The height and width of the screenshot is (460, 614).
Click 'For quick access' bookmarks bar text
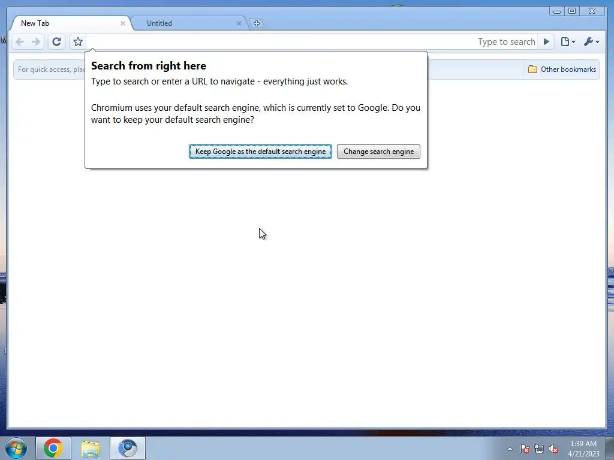(52, 69)
